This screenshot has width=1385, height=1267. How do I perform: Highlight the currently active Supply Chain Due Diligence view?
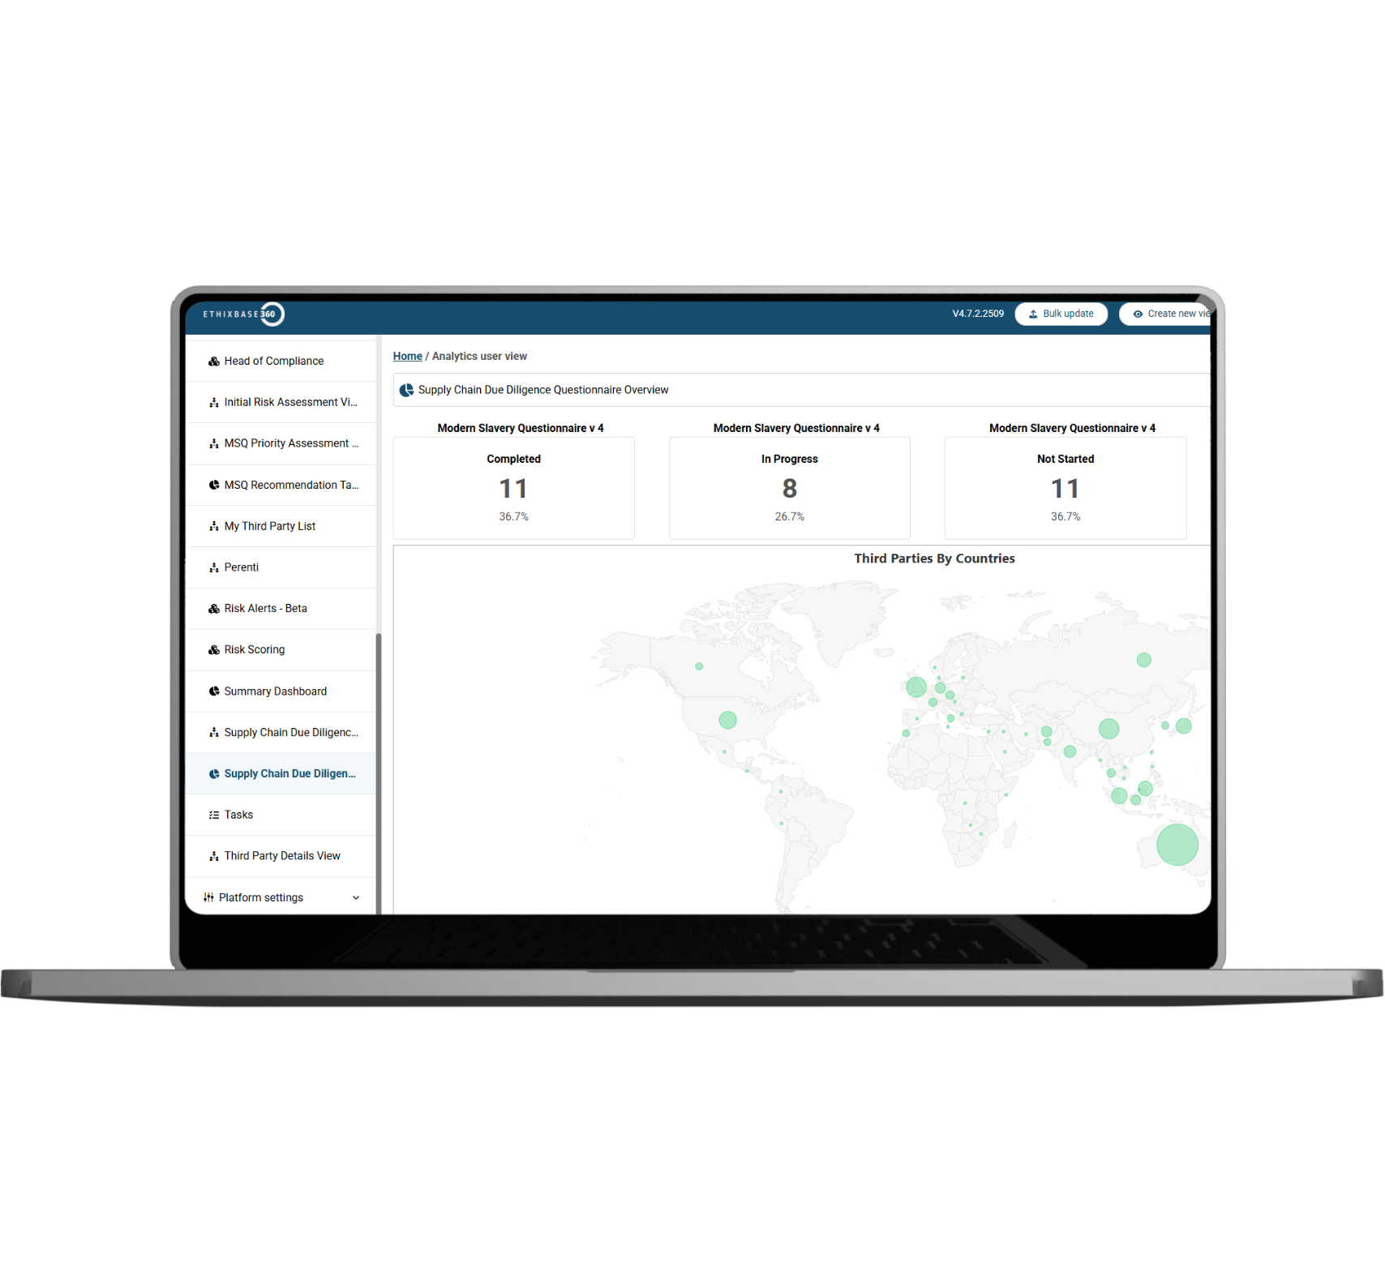[289, 773]
